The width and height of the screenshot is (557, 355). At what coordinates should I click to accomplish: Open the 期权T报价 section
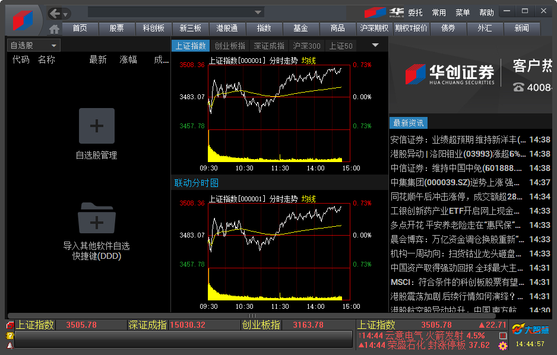[x=411, y=28]
